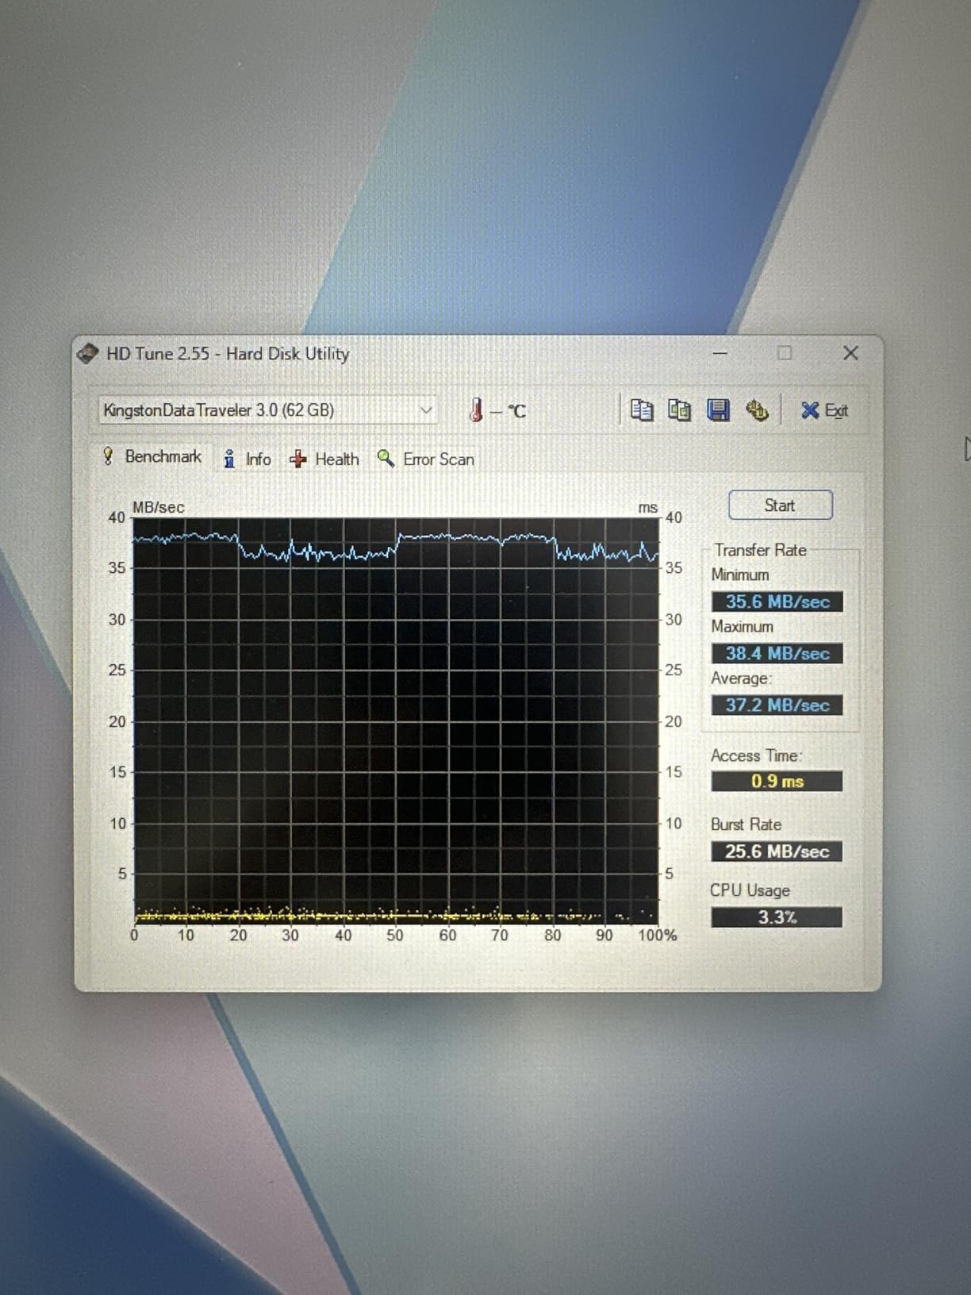Start the benchmark with Start button
971x1295 pixels.
[x=780, y=505]
